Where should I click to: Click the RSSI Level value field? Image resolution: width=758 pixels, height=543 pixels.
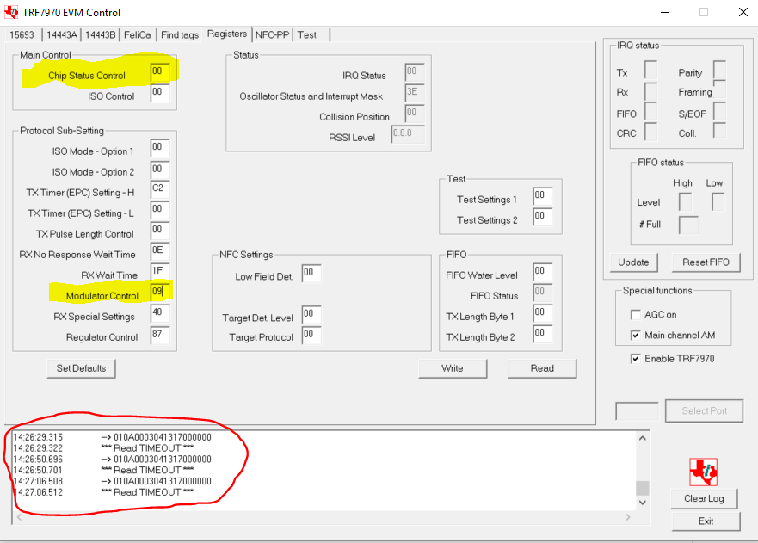point(408,134)
